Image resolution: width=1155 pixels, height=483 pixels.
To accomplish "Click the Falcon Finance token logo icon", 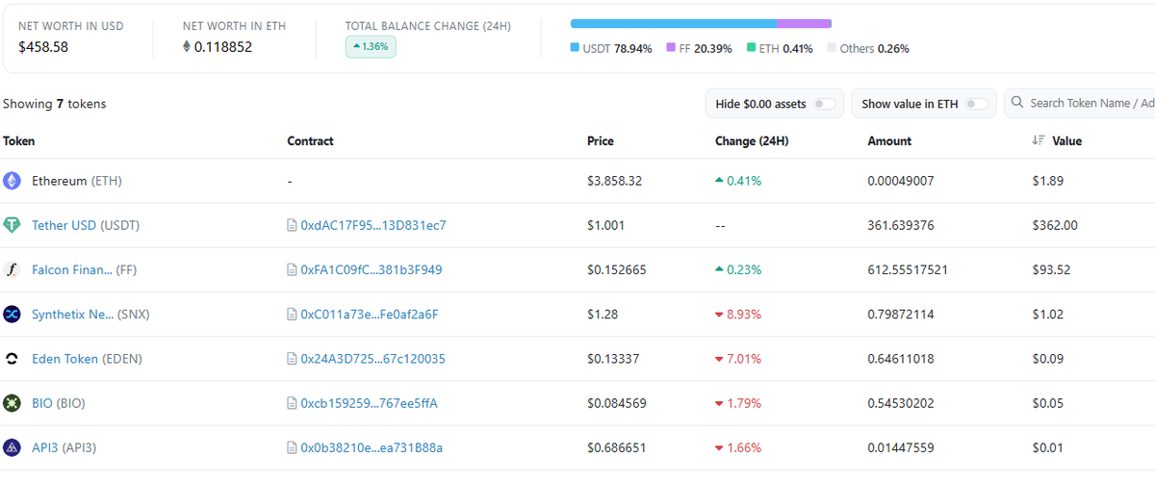I will (x=12, y=269).
